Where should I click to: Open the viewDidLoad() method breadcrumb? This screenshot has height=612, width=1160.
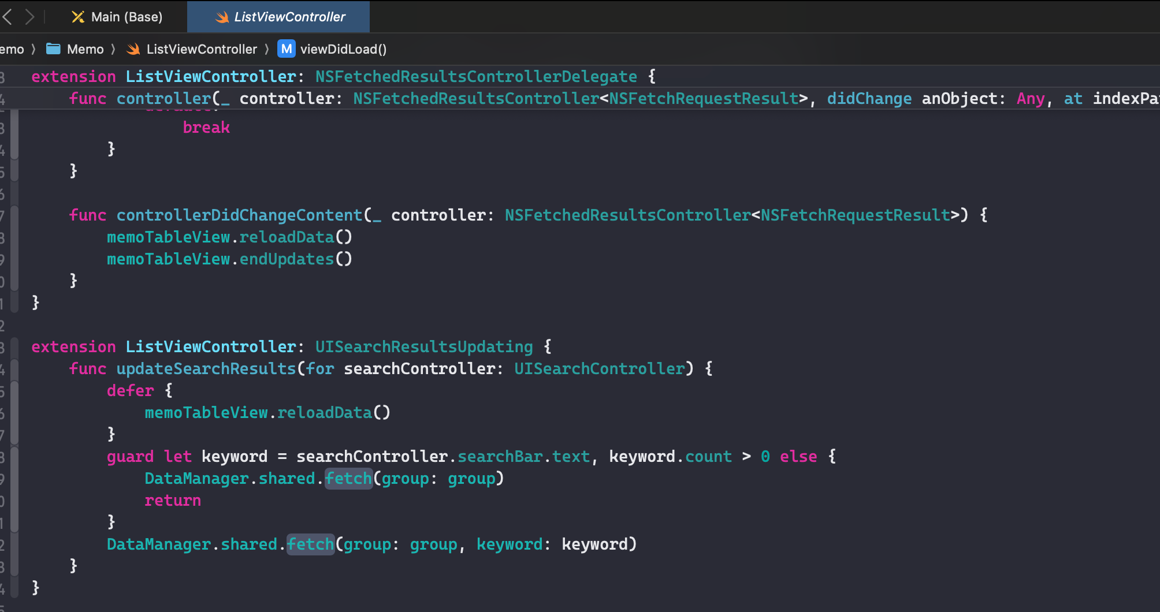click(332, 49)
